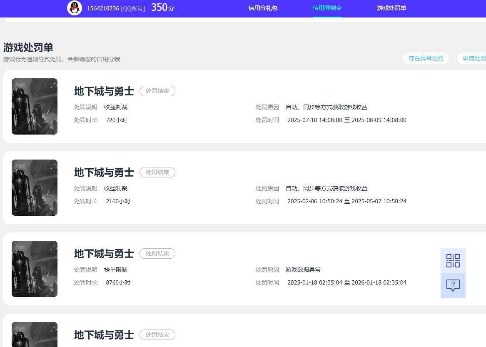Image resolution: width=486 pixels, height=347 pixels.
Task: Open 地下城与勇士 title of third penalty
Action: click(x=103, y=254)
